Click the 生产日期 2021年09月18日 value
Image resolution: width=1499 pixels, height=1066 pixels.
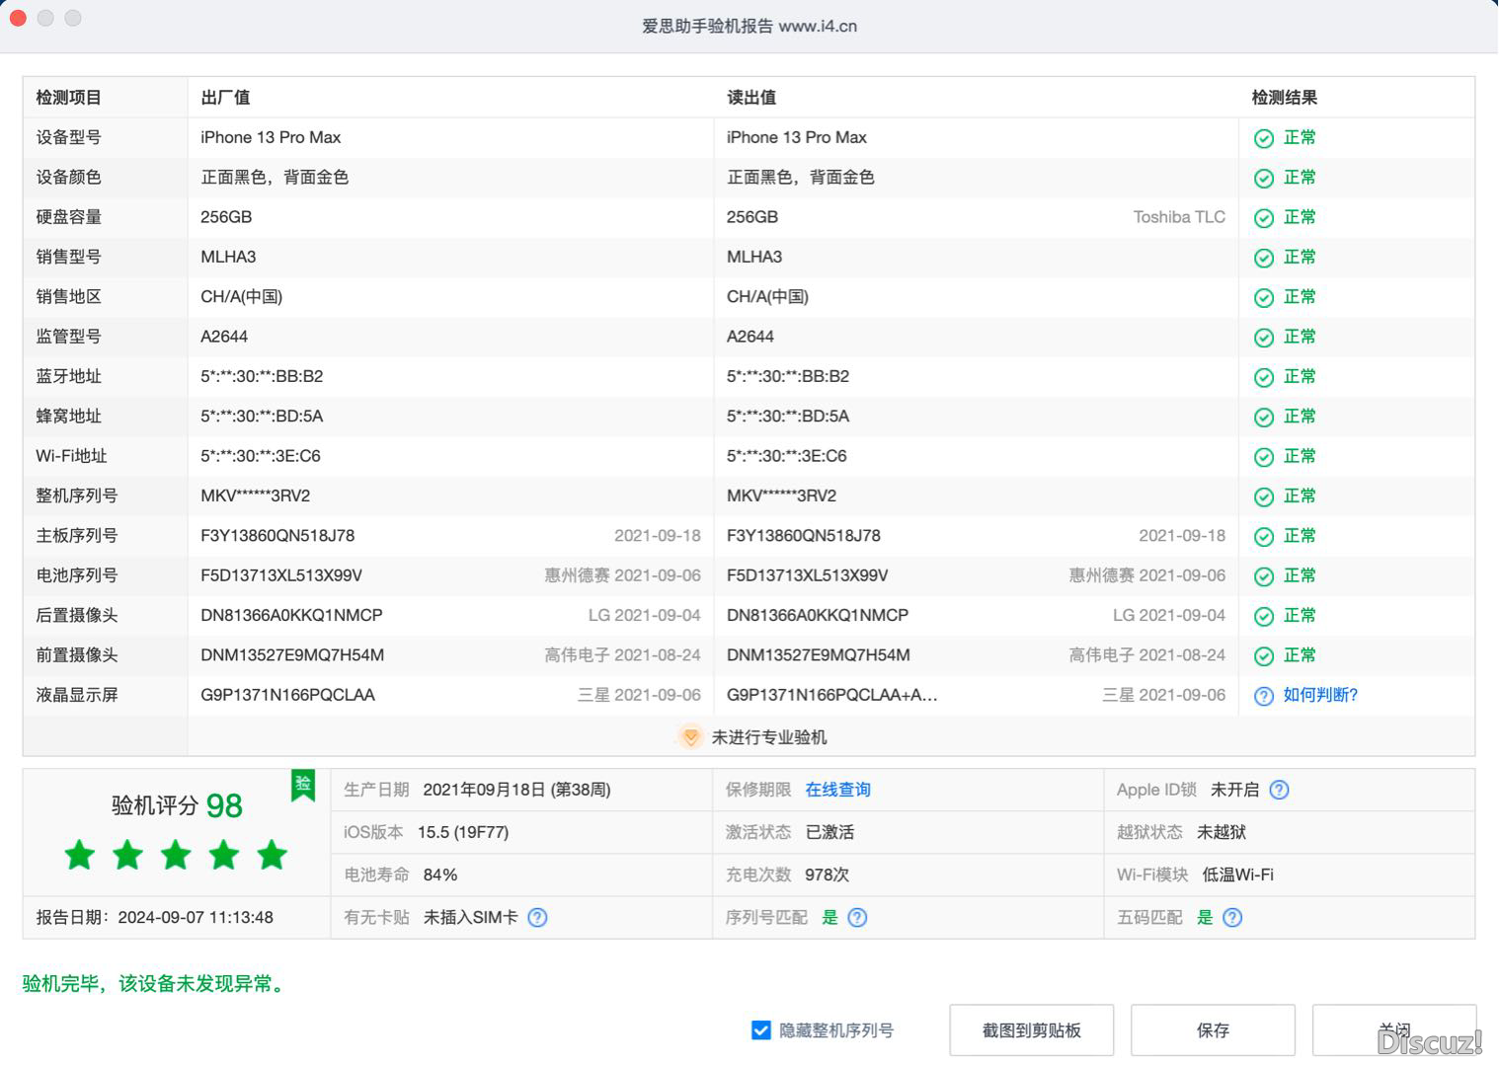pyautogui.click(x=516, y=790)
